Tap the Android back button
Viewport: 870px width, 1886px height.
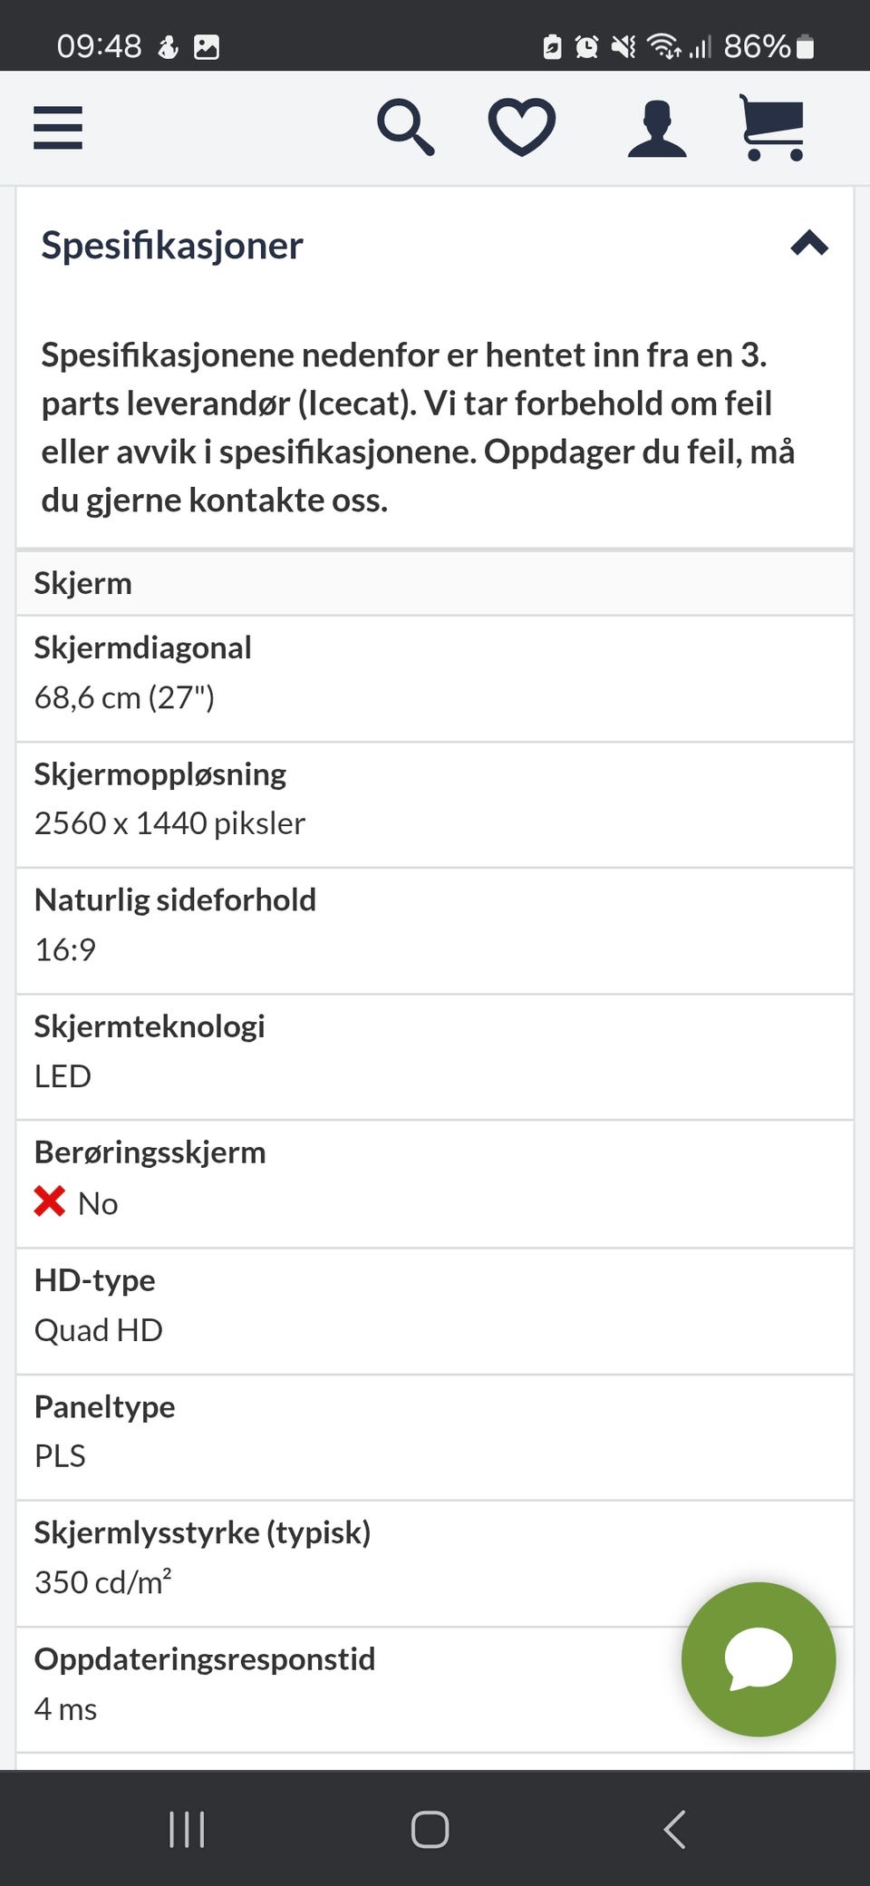coord(674,1830)
